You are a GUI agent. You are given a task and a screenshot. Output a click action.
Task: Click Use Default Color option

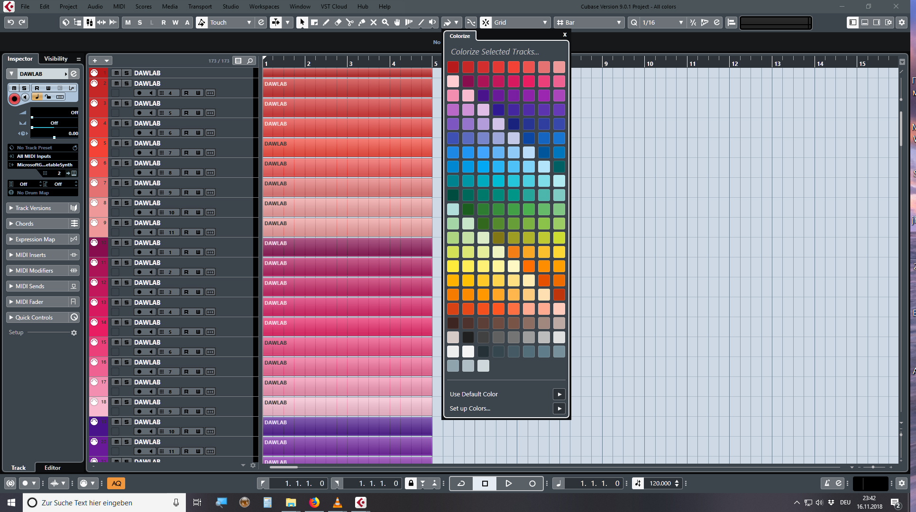pyautogui.click(x=474, y=394)
